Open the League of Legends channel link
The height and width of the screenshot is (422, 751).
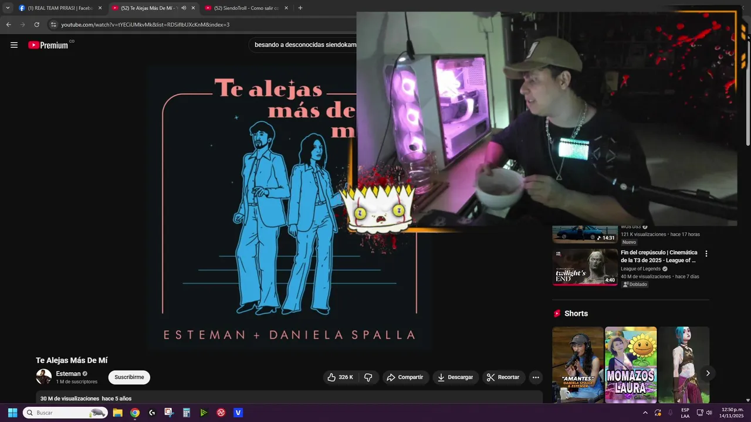coord(641,269)
